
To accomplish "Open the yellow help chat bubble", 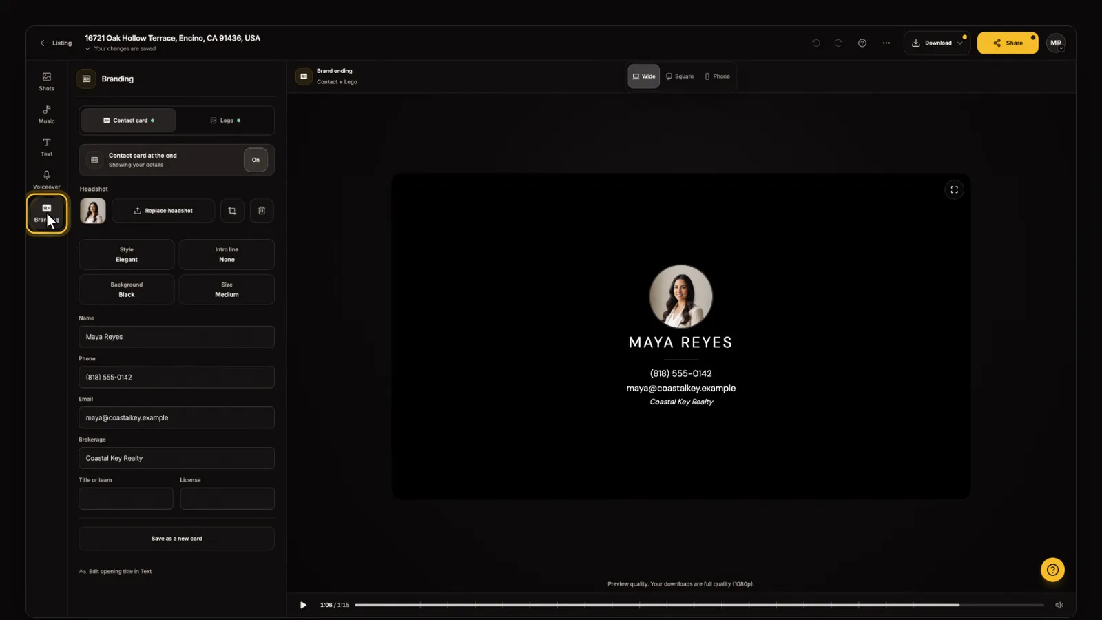I will [1052, 570].
